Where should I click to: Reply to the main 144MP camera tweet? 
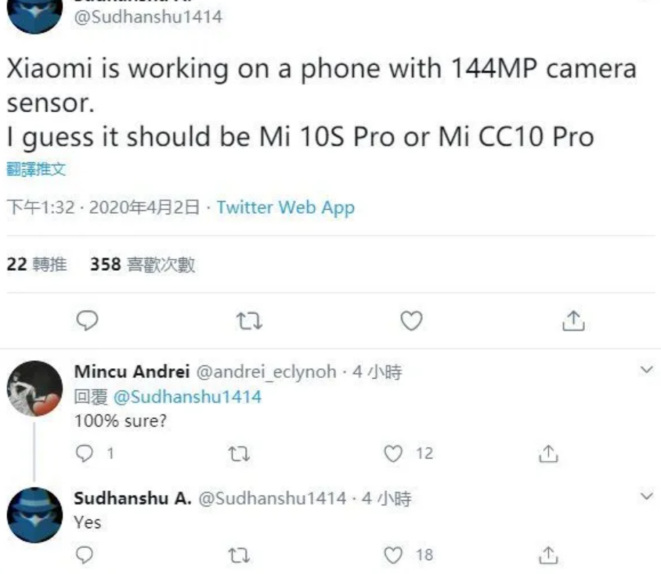click(87, 321)
